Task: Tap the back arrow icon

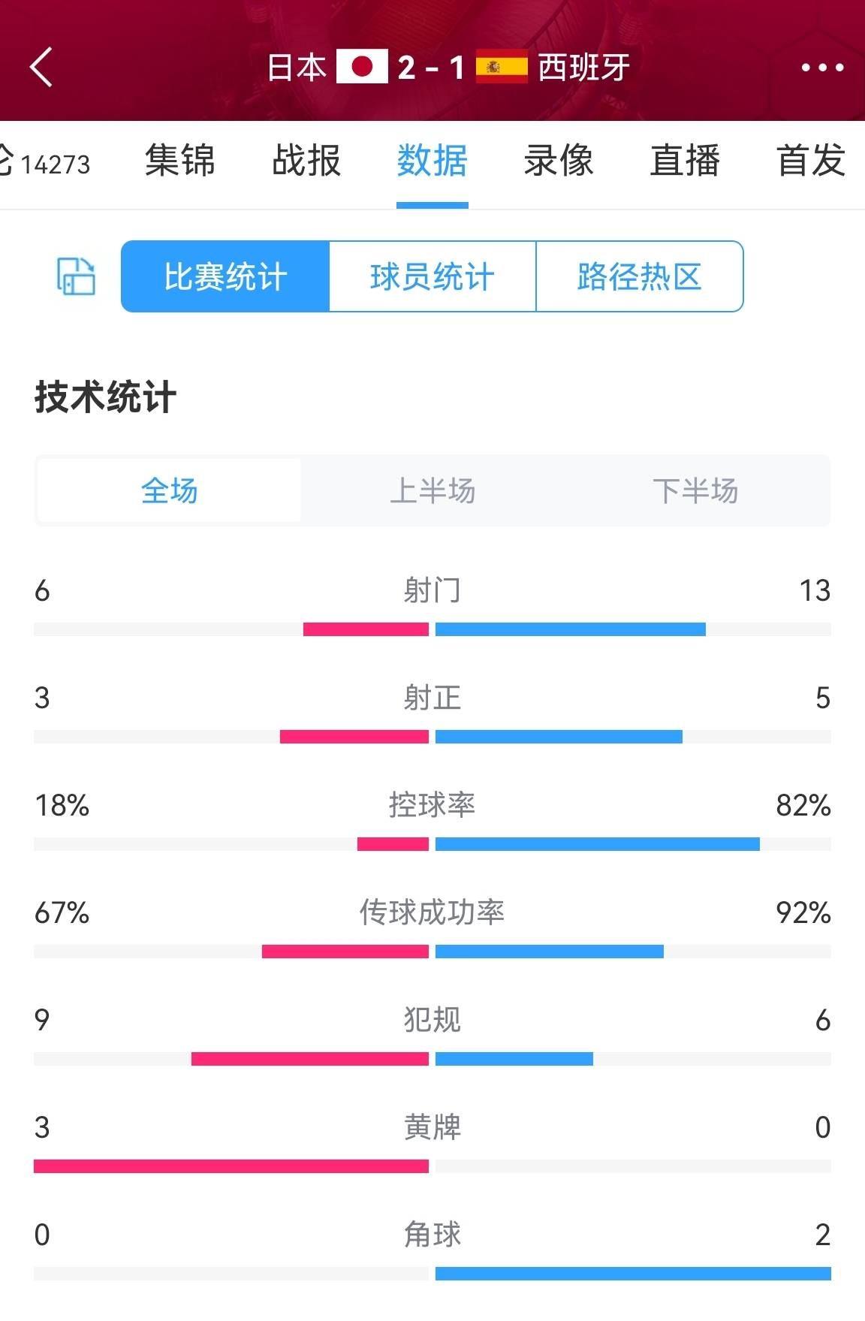Action: point(41,68)
